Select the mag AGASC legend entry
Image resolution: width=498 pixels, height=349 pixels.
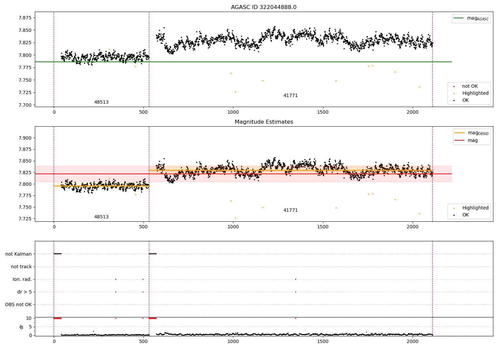(x=471, y=18)
